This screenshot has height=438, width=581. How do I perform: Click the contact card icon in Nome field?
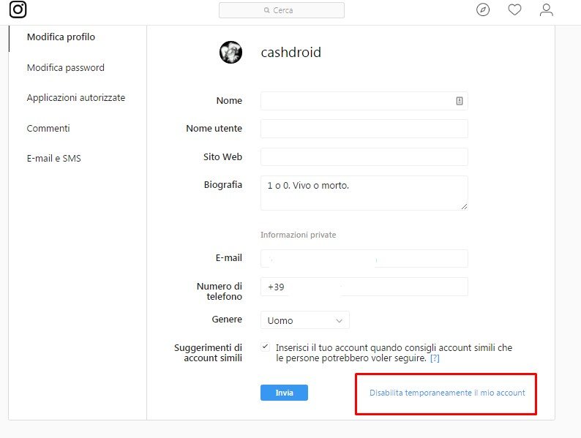coord(460,101)
